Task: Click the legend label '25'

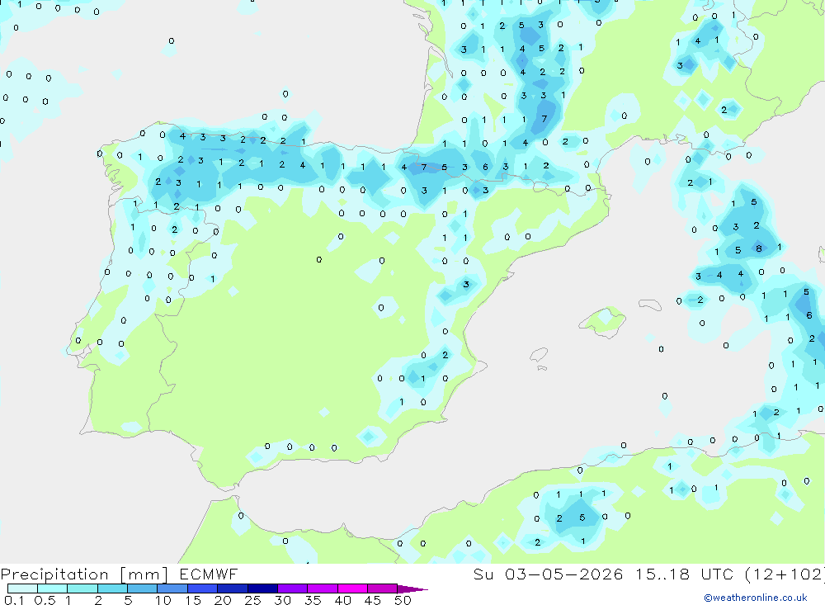Action: point(253,600)
